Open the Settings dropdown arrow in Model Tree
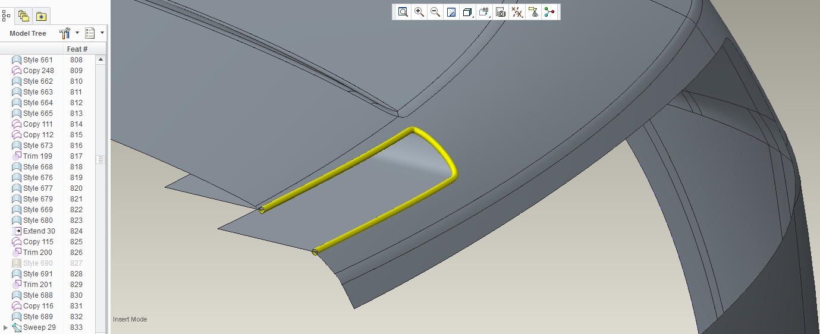Screen dimensions: 820x334 (77, 33)
